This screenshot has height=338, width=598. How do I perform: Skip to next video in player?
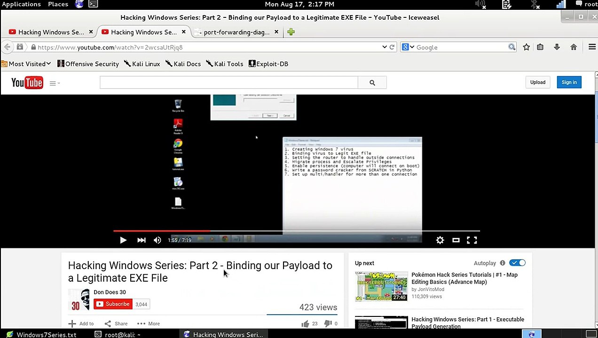coord(141,240)
